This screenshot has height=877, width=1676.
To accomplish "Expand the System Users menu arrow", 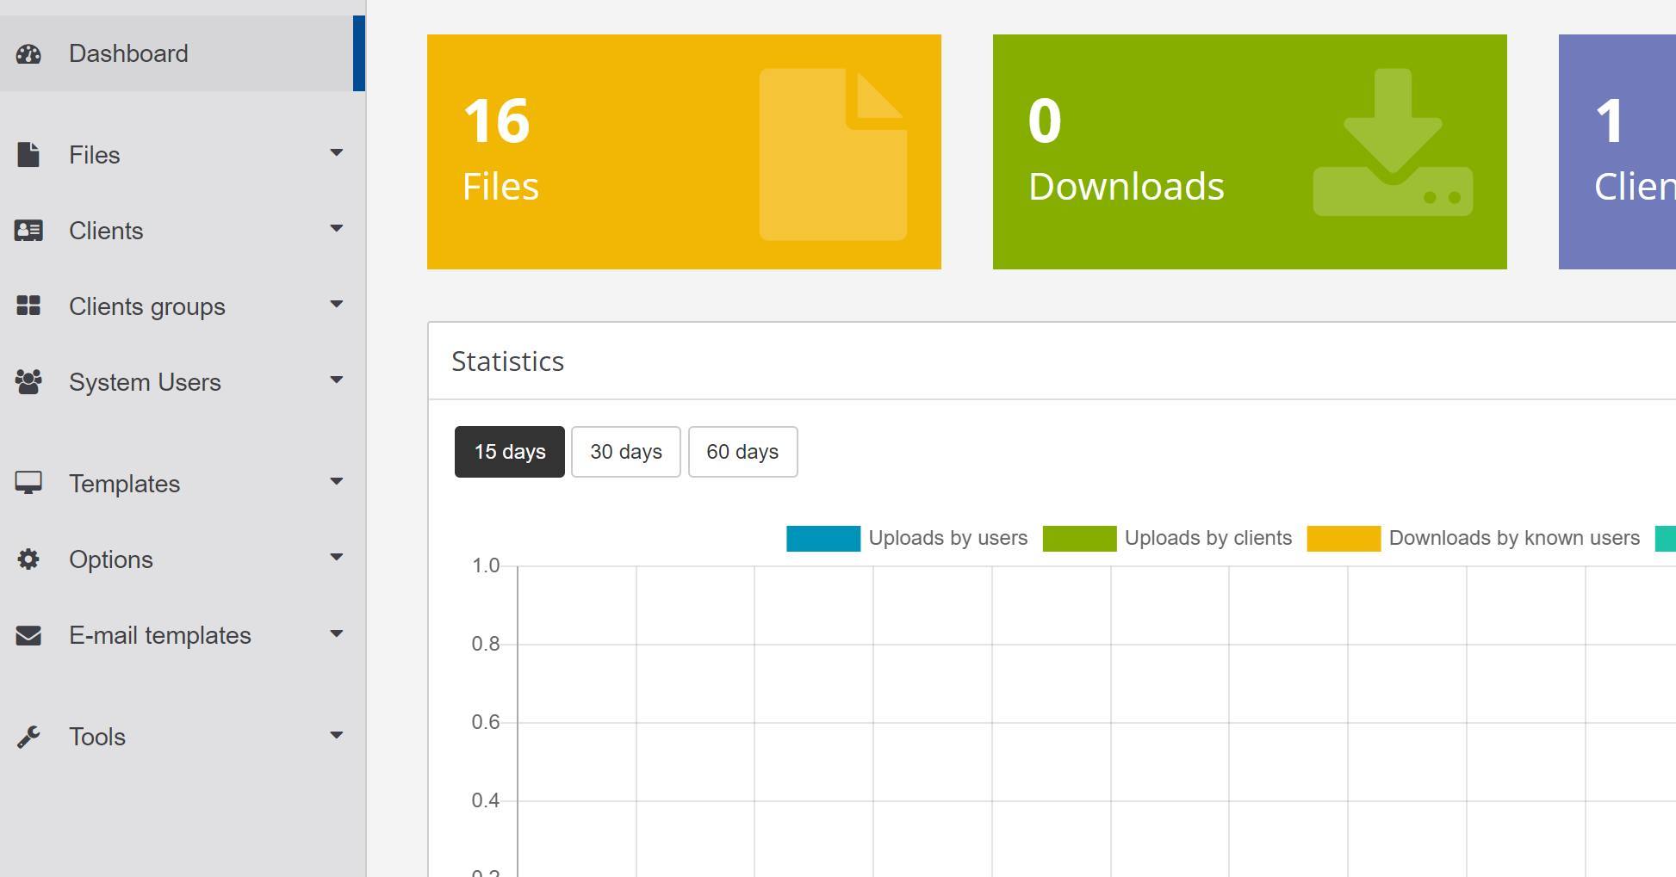I will coord(337,380).
